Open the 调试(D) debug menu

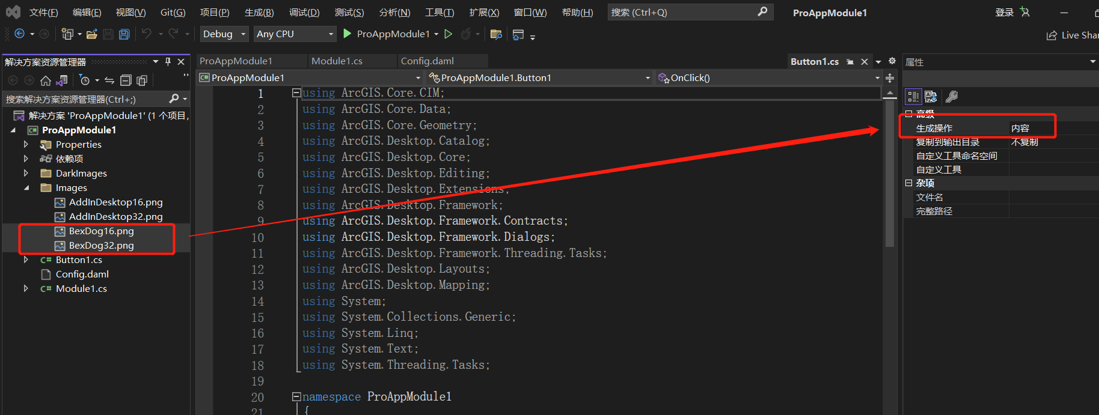304,13
